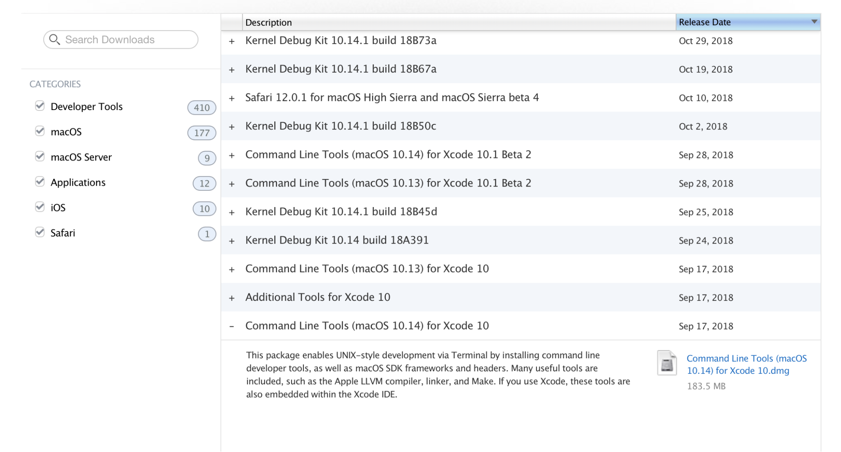Expand Additional Tools for Xcode 10

pyautogui.click(x=232, y=298)
